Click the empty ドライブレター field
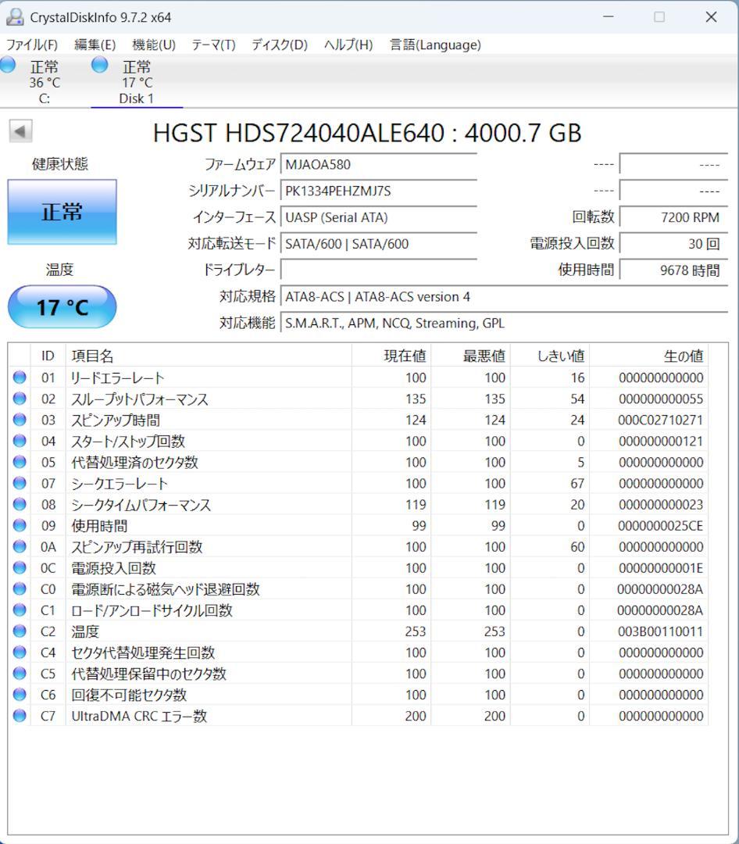739x844 pixels. [x=379, y=270]
